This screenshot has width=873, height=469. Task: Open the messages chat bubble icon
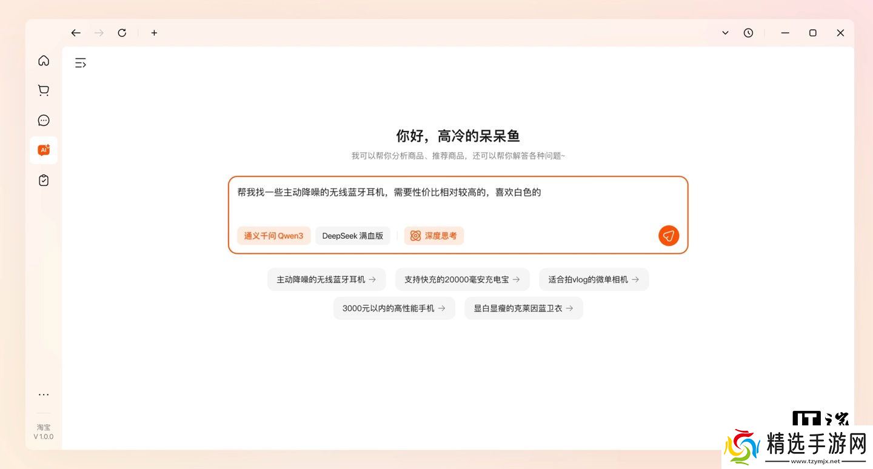coord(44,121)
